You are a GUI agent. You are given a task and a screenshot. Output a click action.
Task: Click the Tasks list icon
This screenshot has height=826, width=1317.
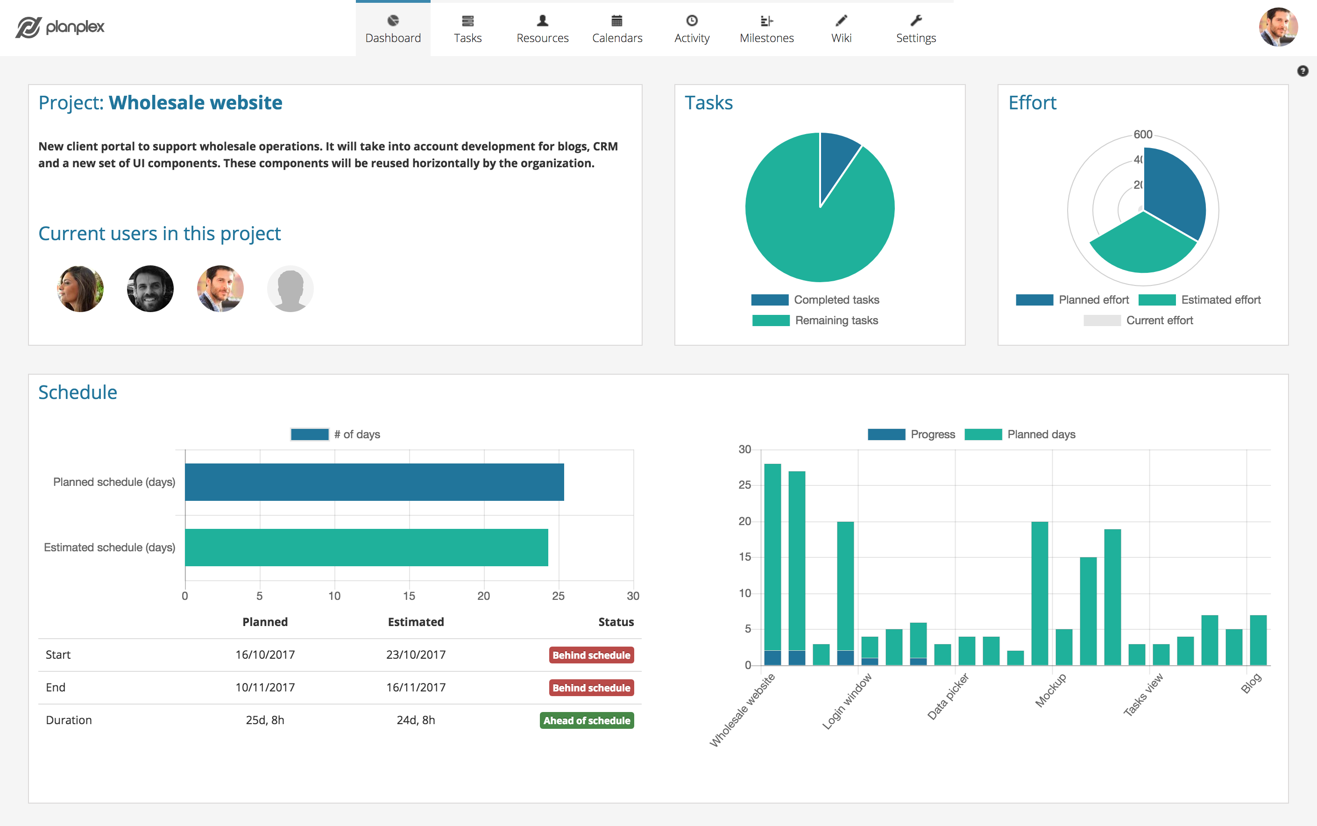[467, 21]
